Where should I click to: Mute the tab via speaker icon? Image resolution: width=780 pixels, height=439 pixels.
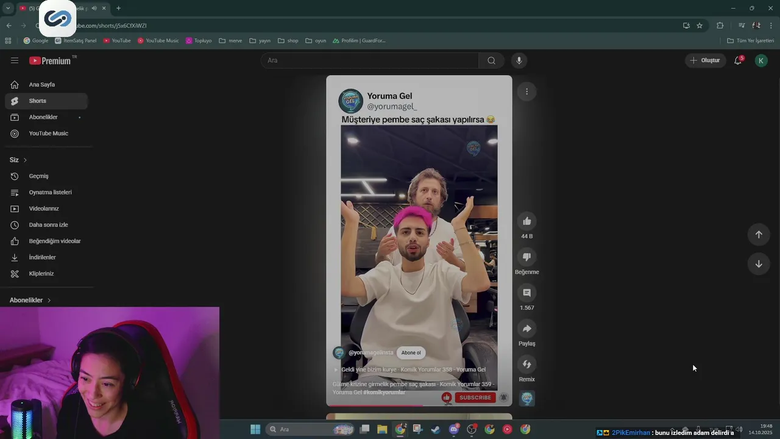(94, 8)
